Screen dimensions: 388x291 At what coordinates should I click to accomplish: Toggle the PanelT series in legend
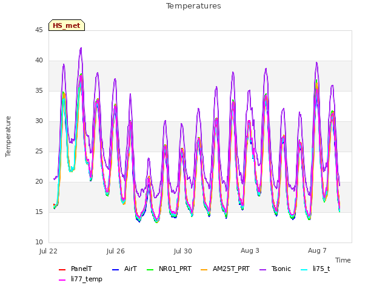pos(75,269)
